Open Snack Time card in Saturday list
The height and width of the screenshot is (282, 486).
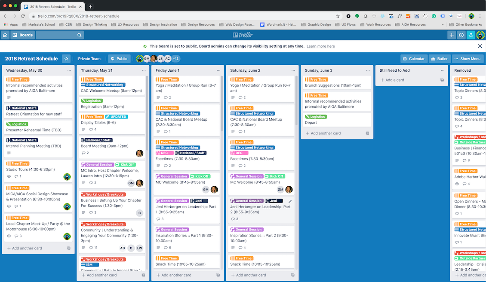(x=261, y=261)
